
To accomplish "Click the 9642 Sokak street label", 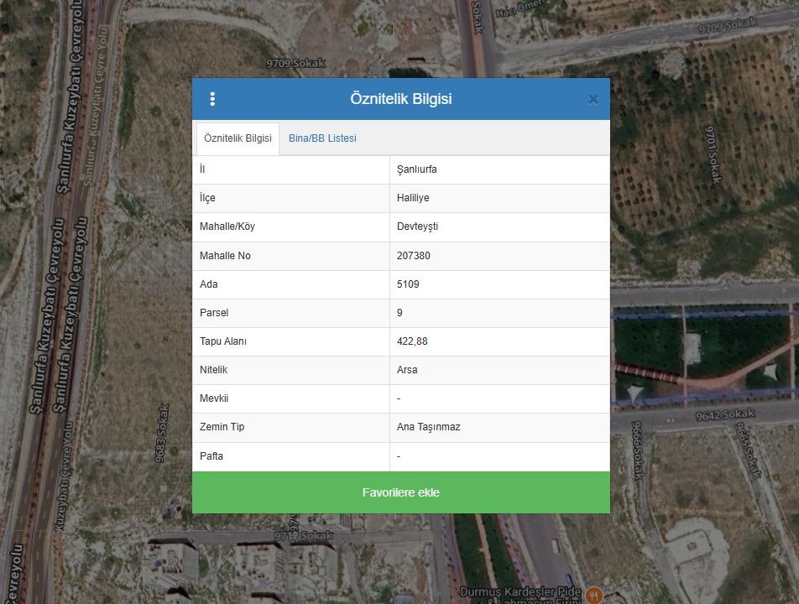I will click(x=725, y=414).
